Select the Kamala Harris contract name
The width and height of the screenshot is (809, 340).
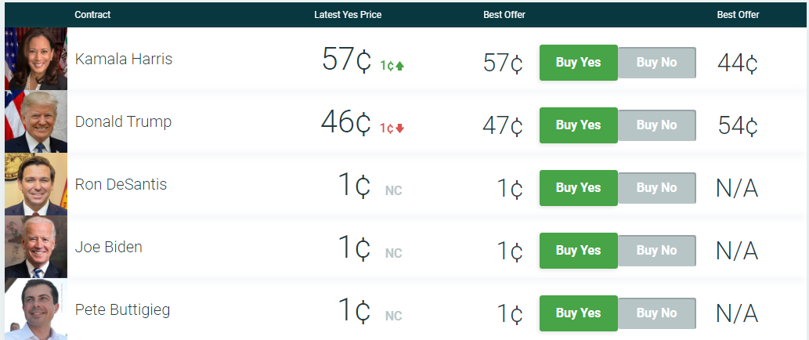[124, 59]
